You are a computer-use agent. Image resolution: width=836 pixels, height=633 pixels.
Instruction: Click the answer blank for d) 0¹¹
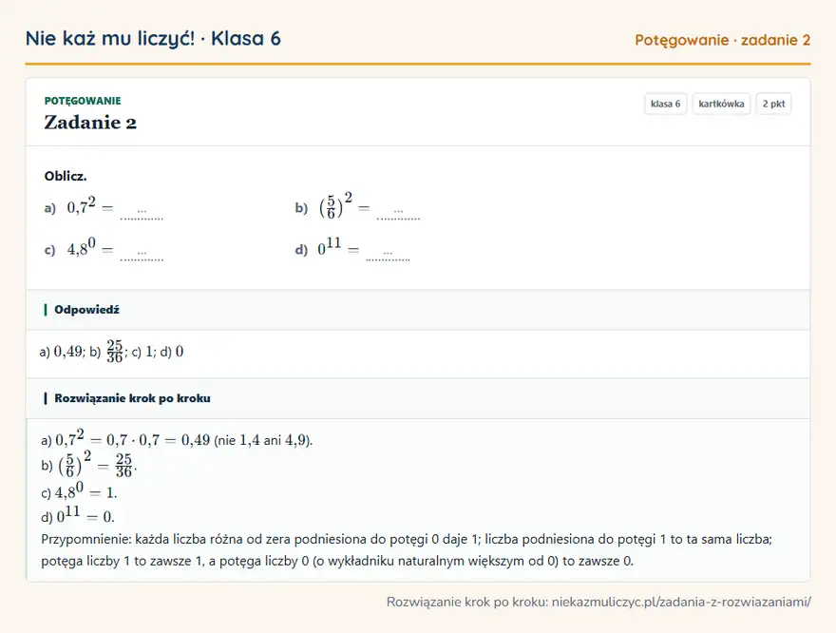click(x=388, y=254)
